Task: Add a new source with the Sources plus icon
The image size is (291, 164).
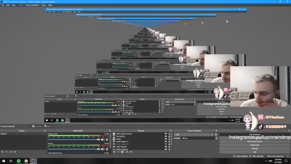Action: [x=114, y=152]
